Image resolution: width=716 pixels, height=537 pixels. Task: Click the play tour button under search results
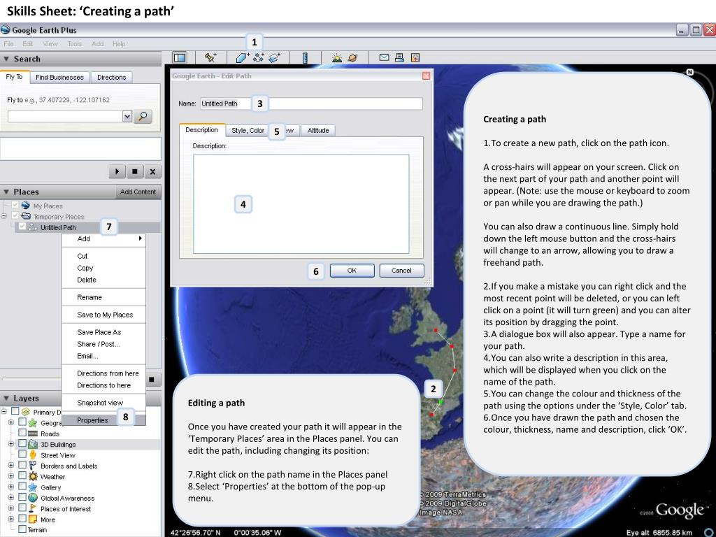tap(117, 172)
